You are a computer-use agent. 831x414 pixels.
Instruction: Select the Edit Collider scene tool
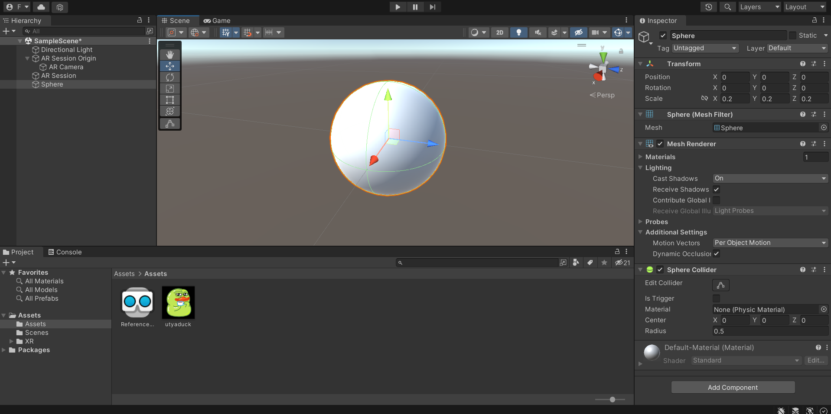[x=170, y=124]
